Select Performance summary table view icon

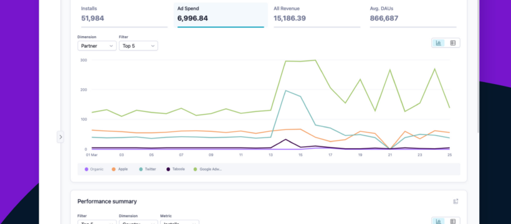coord(452,222)
